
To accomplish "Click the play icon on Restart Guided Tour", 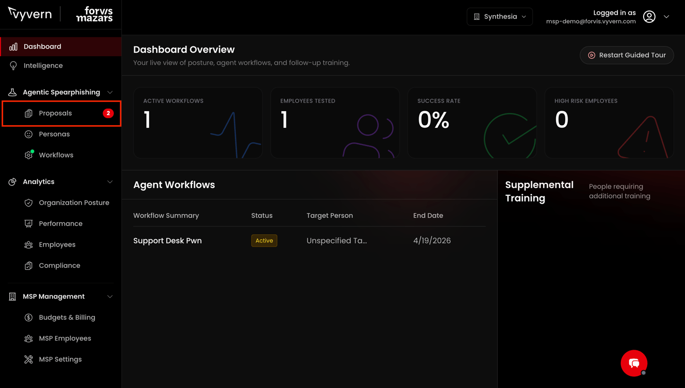I will (x=592, y=55).
